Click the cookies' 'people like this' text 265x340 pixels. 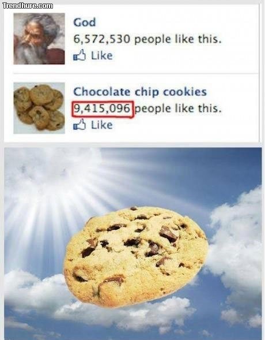pos(178,109)
